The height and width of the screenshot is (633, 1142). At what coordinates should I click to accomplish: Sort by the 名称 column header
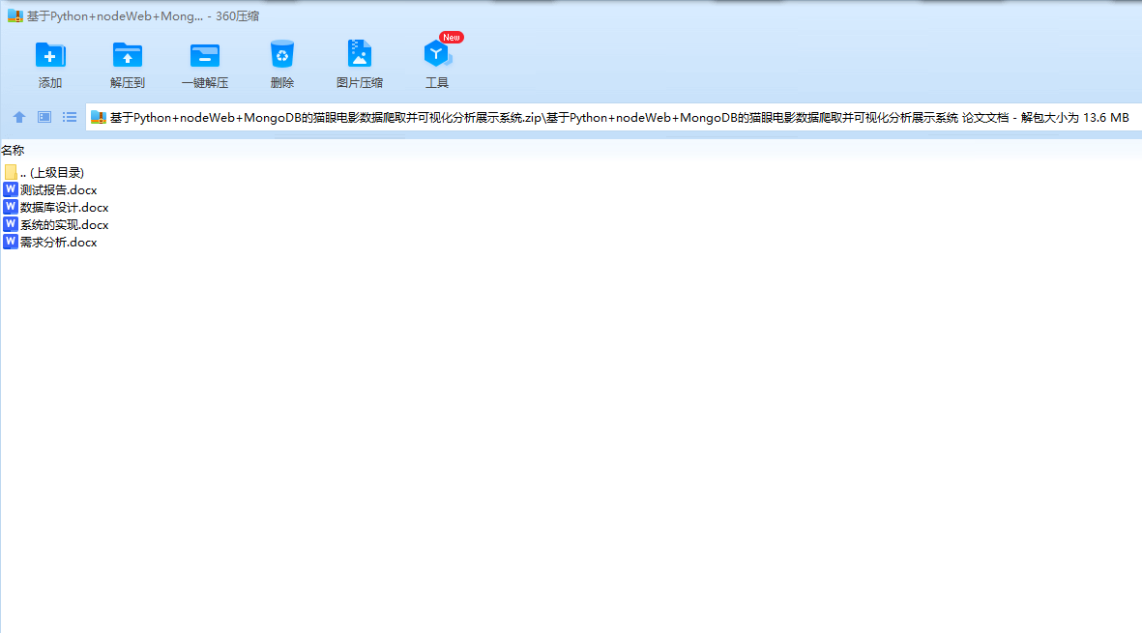[x=13, y=150]
